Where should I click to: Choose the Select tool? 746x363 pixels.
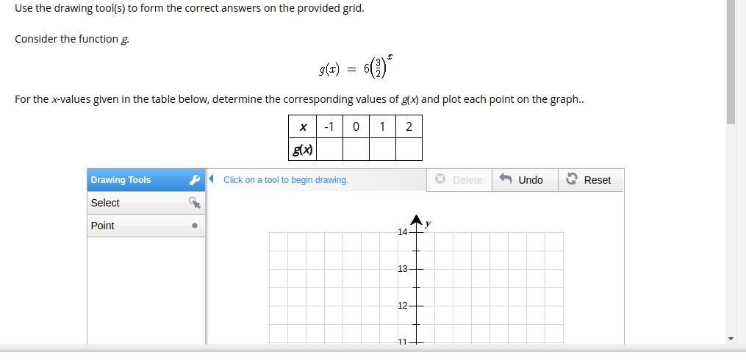146,203
